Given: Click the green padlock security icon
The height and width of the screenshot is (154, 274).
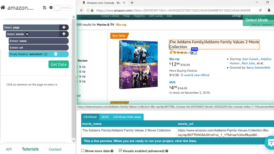Looking at the screenshot, I should pos(92,10).
